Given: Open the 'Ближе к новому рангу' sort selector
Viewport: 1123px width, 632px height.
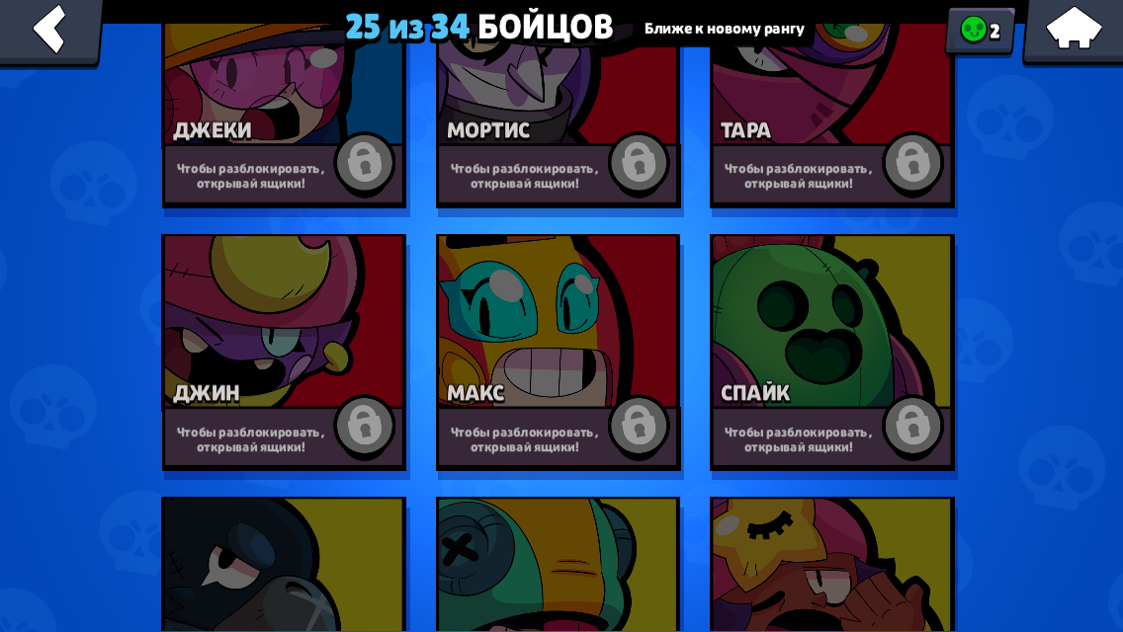Looking at the screenshot, I should point(724,29).
